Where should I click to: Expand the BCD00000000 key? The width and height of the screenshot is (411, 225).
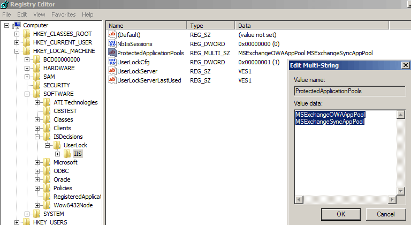(x=27, y=59)
